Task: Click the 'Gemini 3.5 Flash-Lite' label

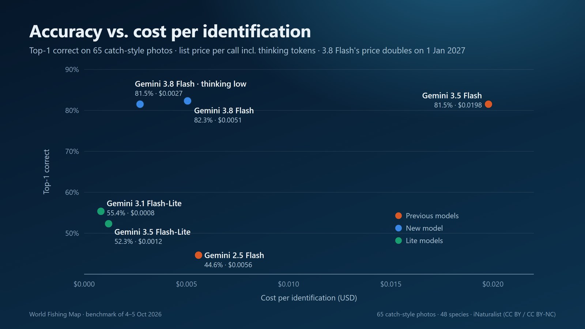Action: (152, 232)
